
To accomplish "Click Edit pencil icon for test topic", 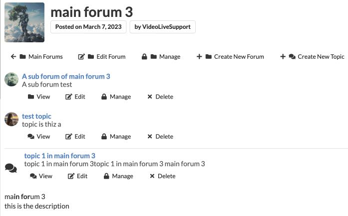I will (x=69, y=136).
